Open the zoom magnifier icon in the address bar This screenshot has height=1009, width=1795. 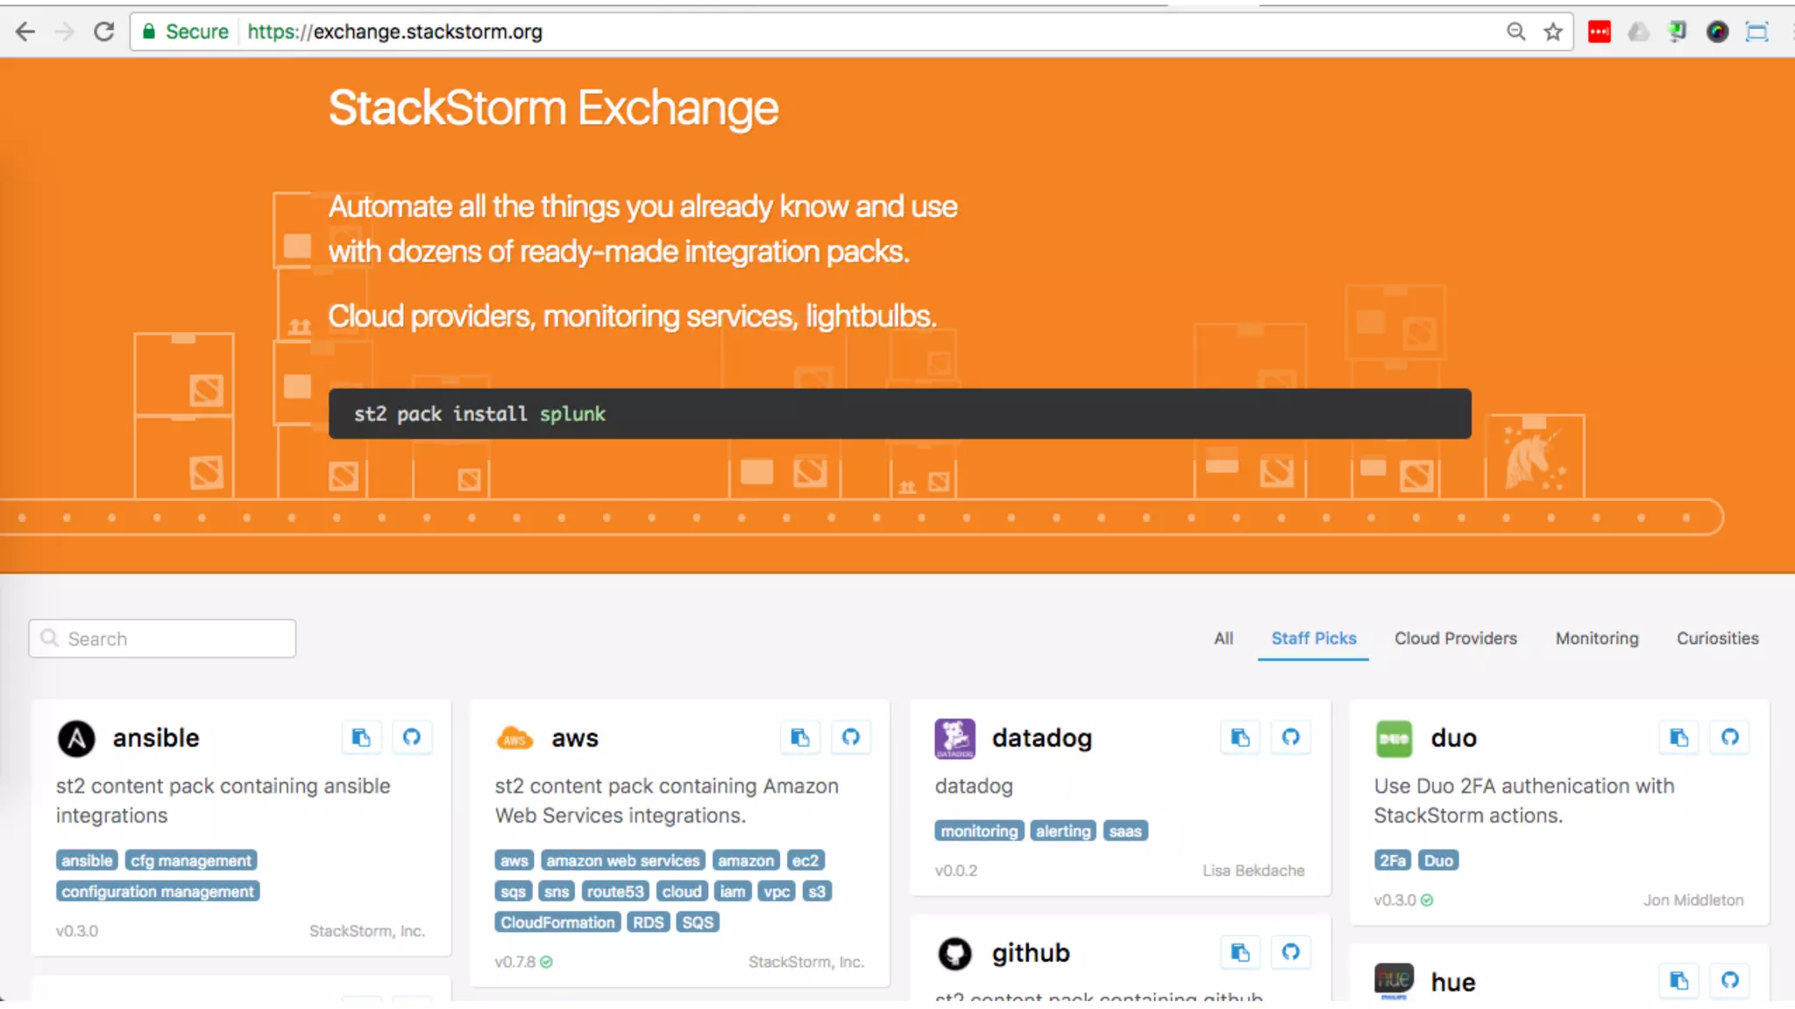[x=1515, y=32]
